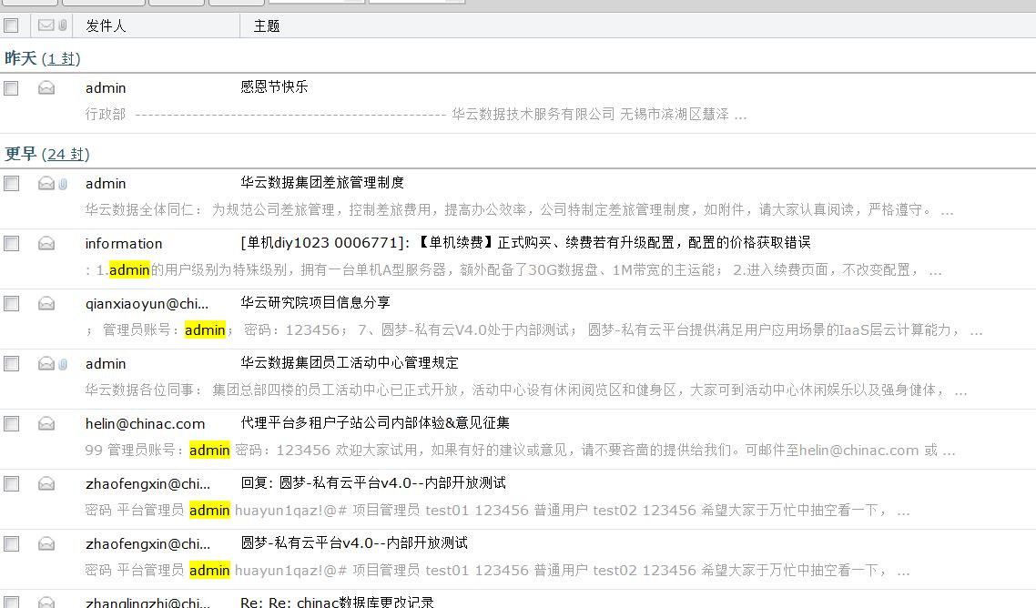Click preview text starting 华云数据全体同仁
Image resolution: width=1036 pixels, height=608 pixels.
pos(519,210)
